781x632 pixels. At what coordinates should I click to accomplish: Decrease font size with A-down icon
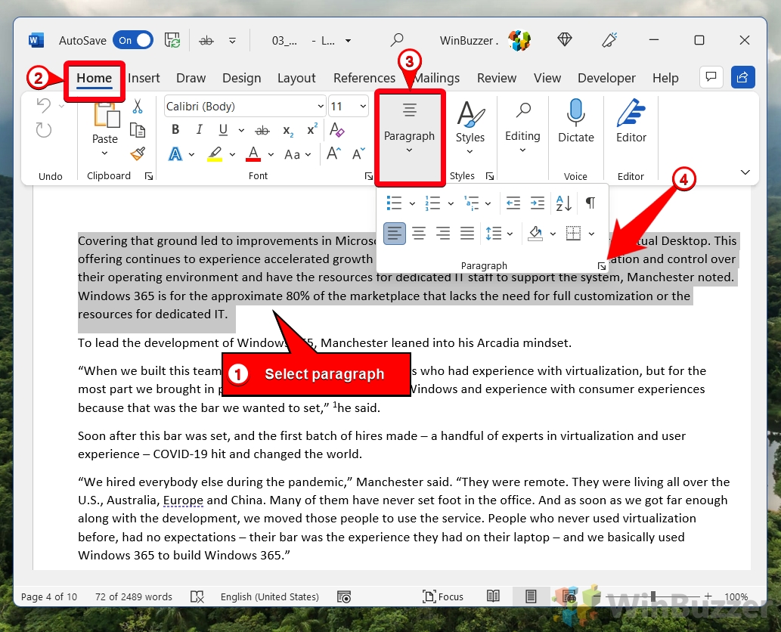358,154
